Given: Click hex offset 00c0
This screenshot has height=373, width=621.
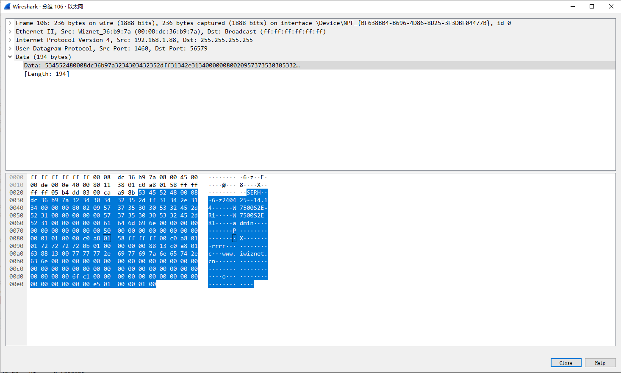Looking at the screenshot, I should click(x=17, y=269).
